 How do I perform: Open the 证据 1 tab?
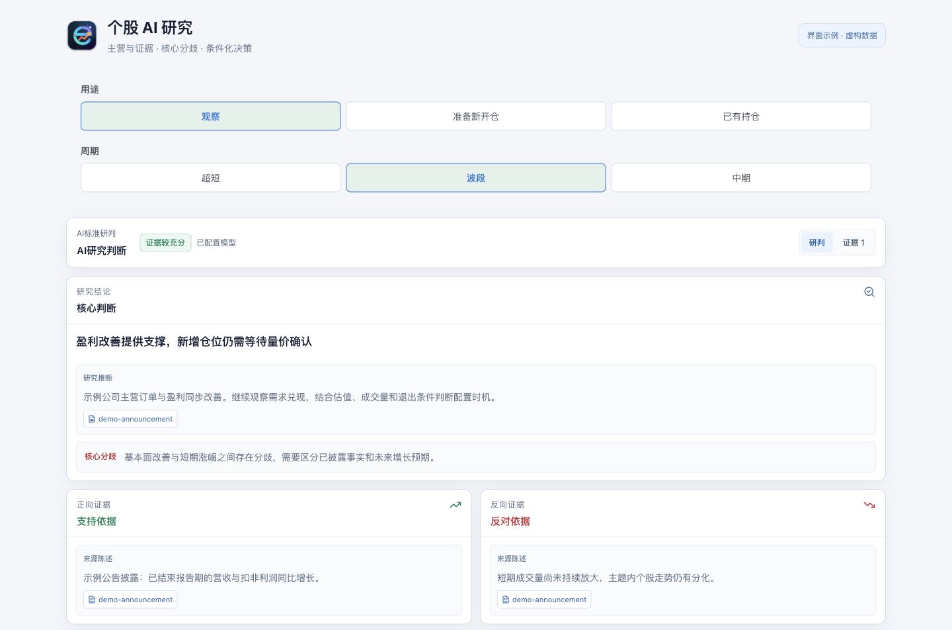(x=853, y=243)
